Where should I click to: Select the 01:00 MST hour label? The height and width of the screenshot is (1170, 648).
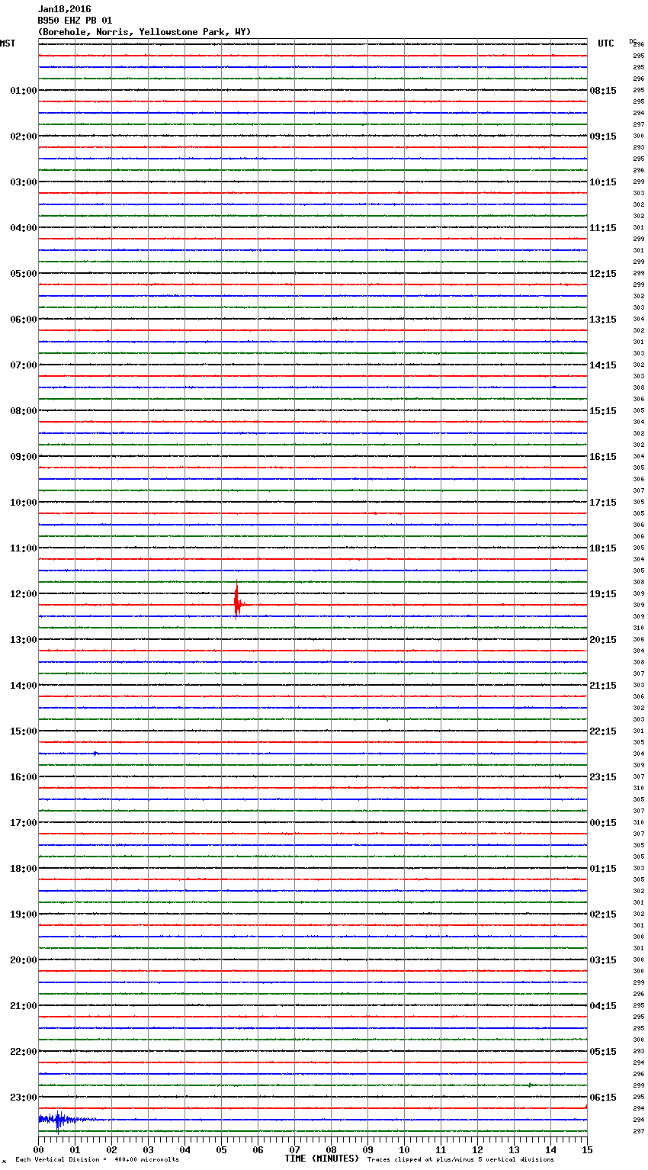(24, 91)
